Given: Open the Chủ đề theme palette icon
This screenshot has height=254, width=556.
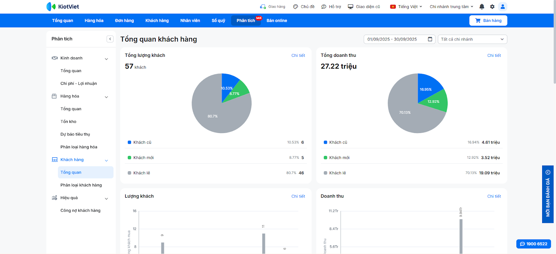Looking at the screenshot, I should pyautogui.click(x=295, y=7).
